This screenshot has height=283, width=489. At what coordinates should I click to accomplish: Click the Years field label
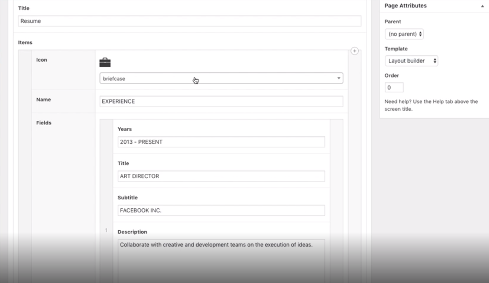pyautogui.click(x=125, y=129)
